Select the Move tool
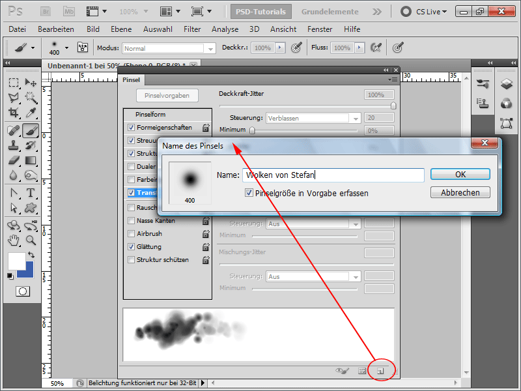The height and width of the screenshot is (391, 521). (x=31, y=82)
